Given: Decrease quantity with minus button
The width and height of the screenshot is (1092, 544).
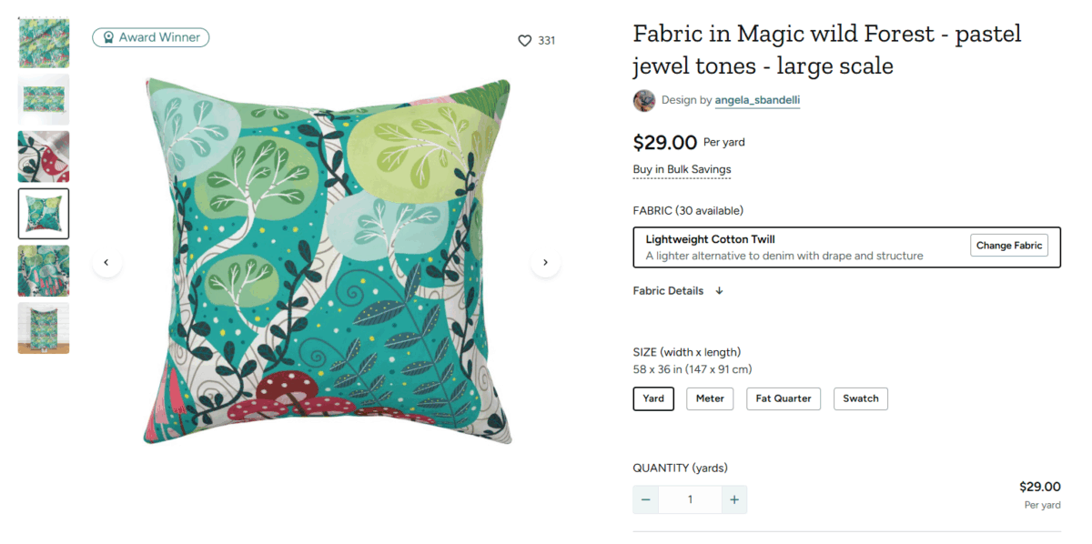Looking at the screenshot, I should click(x=646, y=499).
